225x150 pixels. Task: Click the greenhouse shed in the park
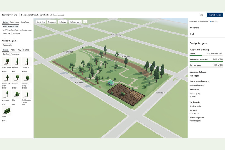click(x=111, y=83)
